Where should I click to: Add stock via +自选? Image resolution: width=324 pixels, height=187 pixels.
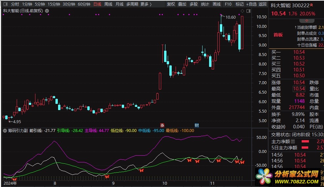pos(251,4)
